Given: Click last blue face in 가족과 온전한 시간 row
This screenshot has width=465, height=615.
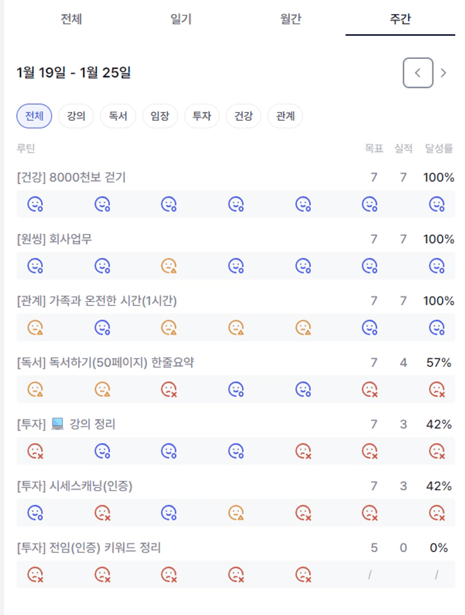Looking at the screenshot, I should 437,327.
